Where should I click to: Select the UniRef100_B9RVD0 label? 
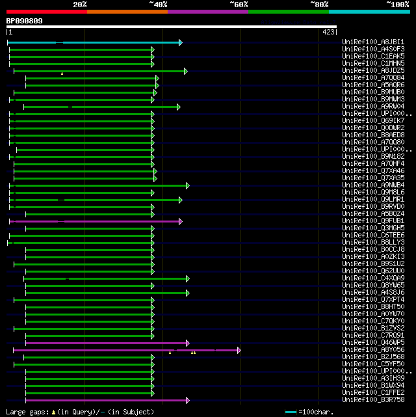tap(373, 207)
